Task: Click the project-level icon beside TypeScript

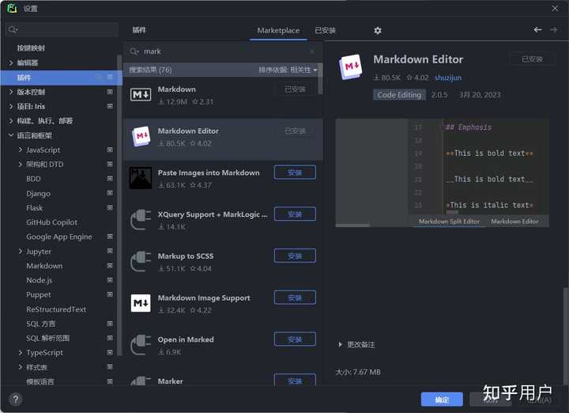Action: 110,352
